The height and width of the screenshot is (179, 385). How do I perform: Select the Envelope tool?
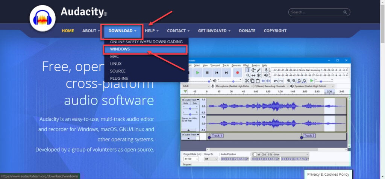253,70
